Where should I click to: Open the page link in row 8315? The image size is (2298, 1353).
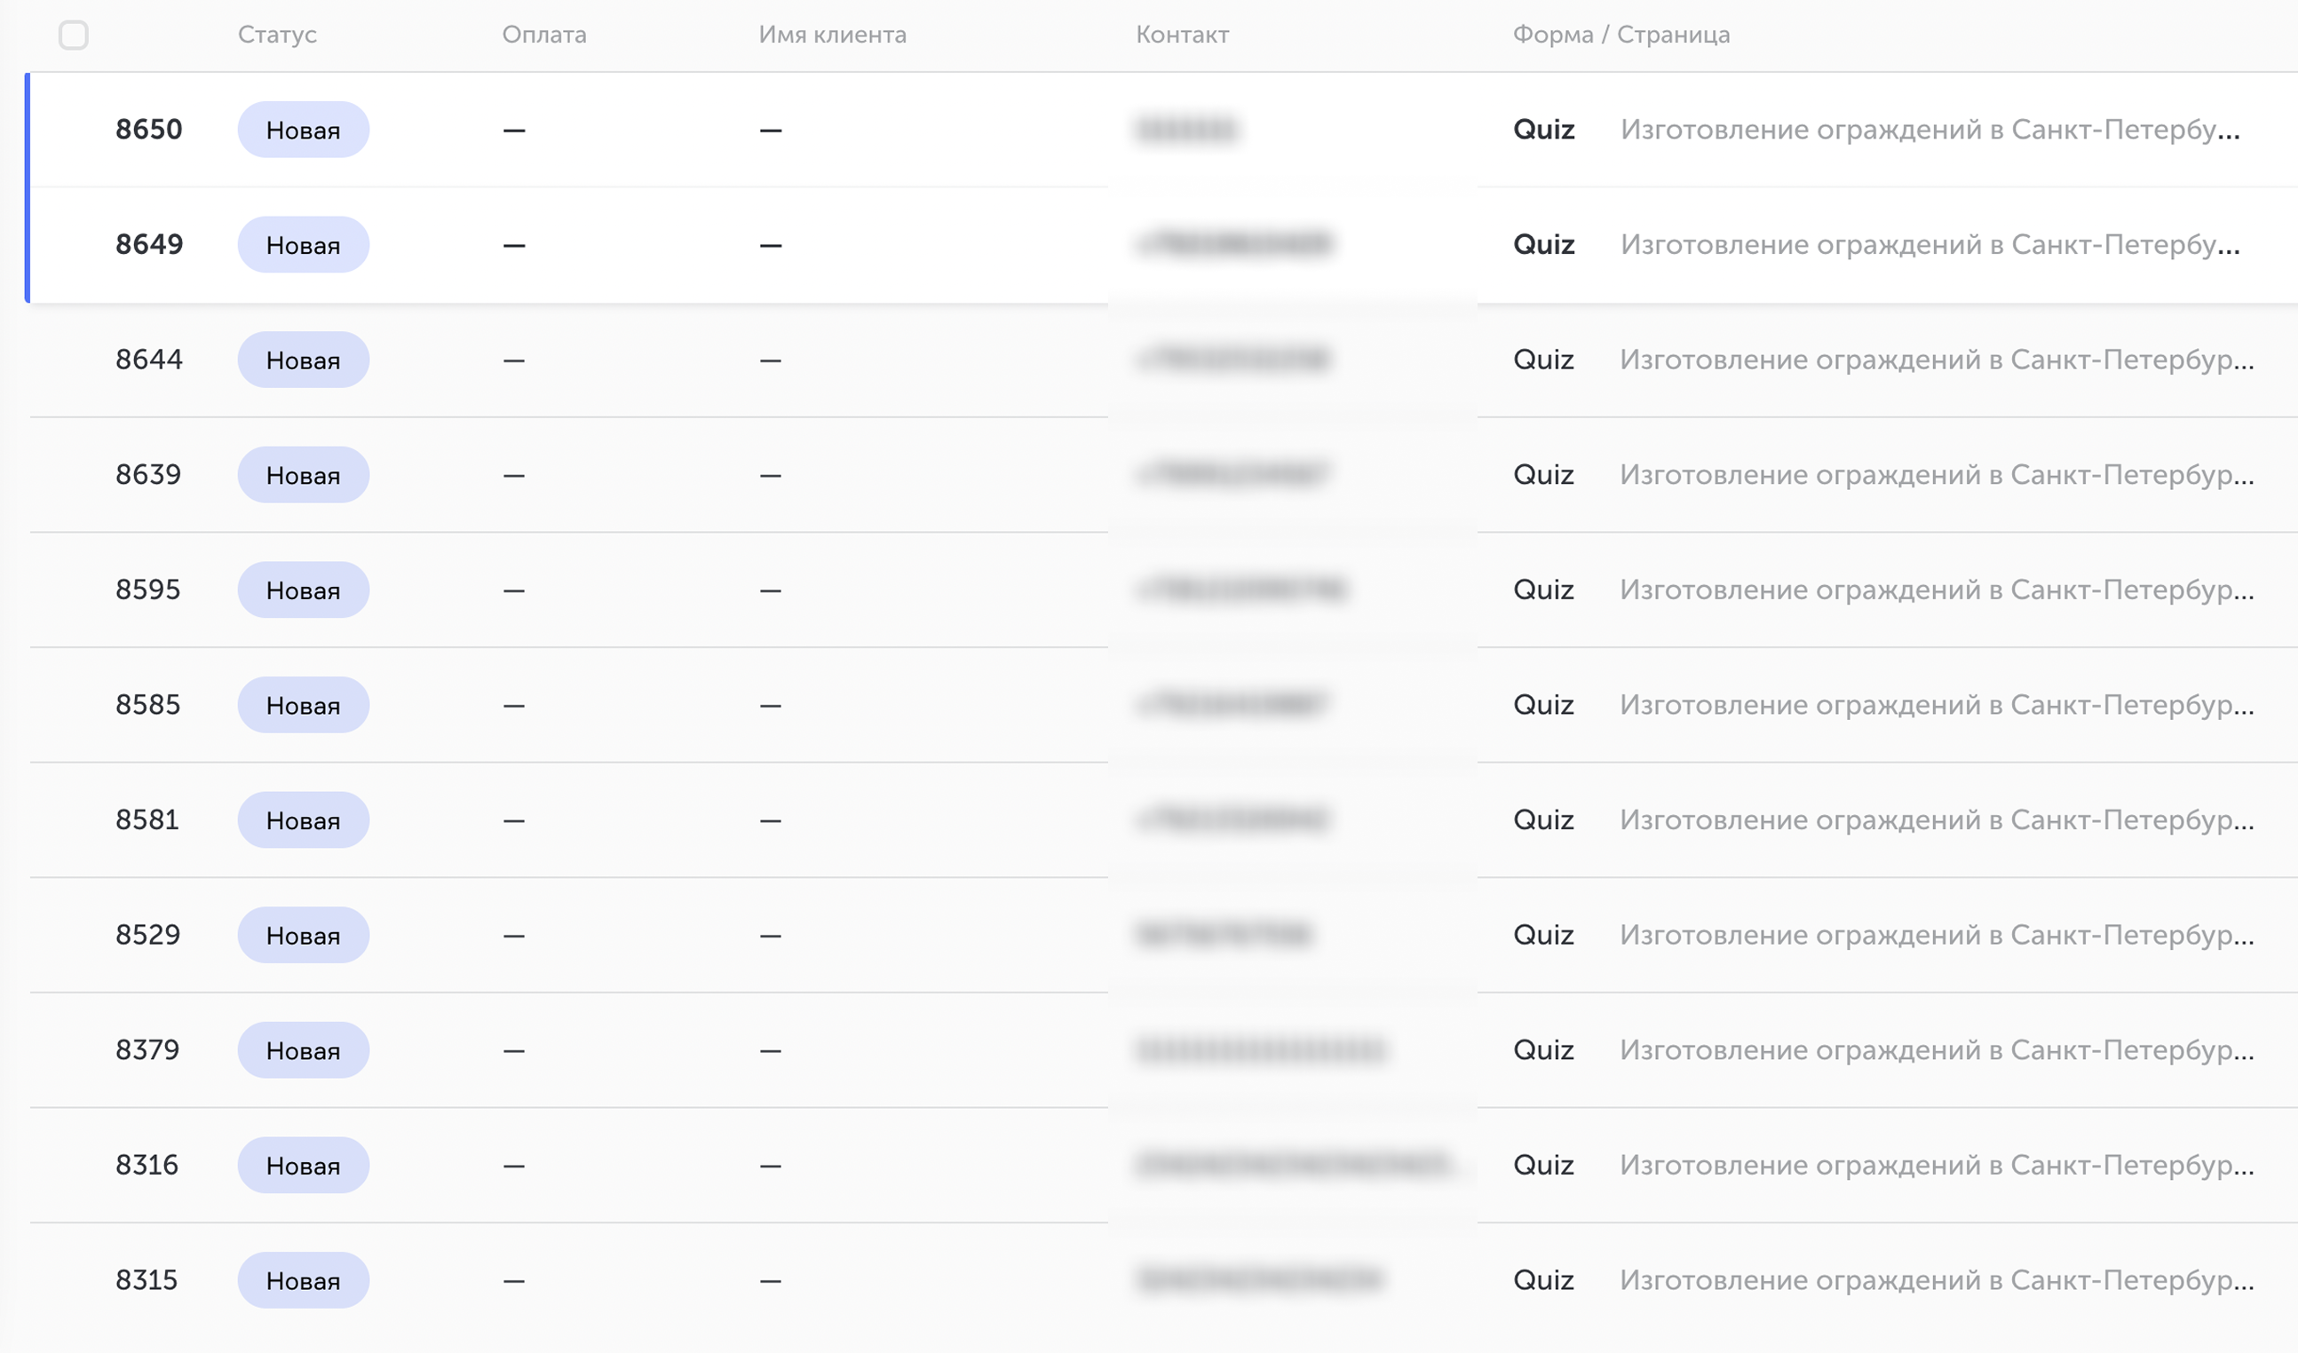tap(1937, 1280)
